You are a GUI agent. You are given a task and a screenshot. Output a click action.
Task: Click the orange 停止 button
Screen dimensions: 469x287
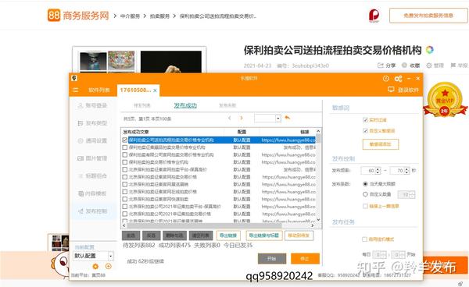click(x=305, y=259)
